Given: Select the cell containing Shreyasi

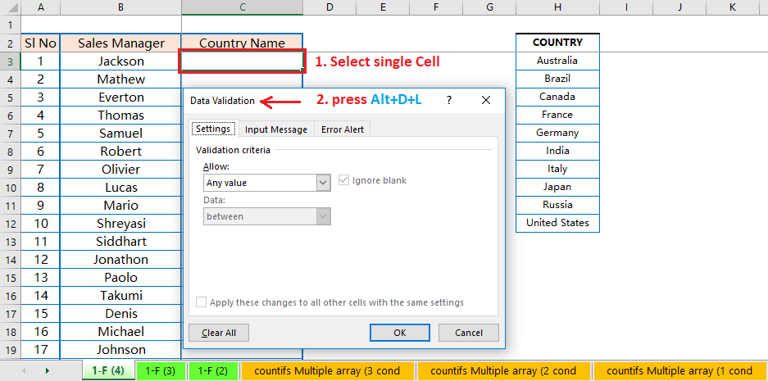Looking at the screenshot, I should [x=120, y=224].
